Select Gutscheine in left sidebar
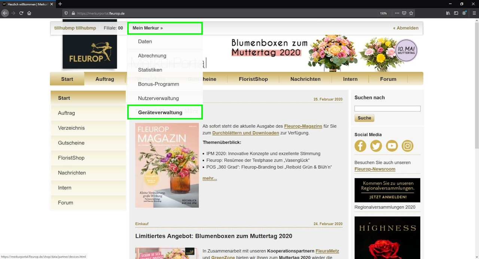The image size is (479, 259). point(88,143)
